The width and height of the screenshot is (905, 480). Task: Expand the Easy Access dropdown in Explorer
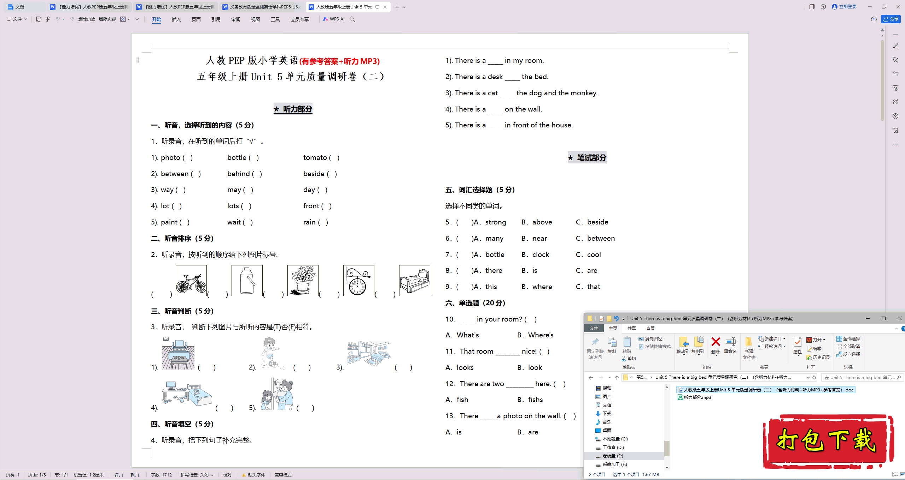[x=784, y=347]
